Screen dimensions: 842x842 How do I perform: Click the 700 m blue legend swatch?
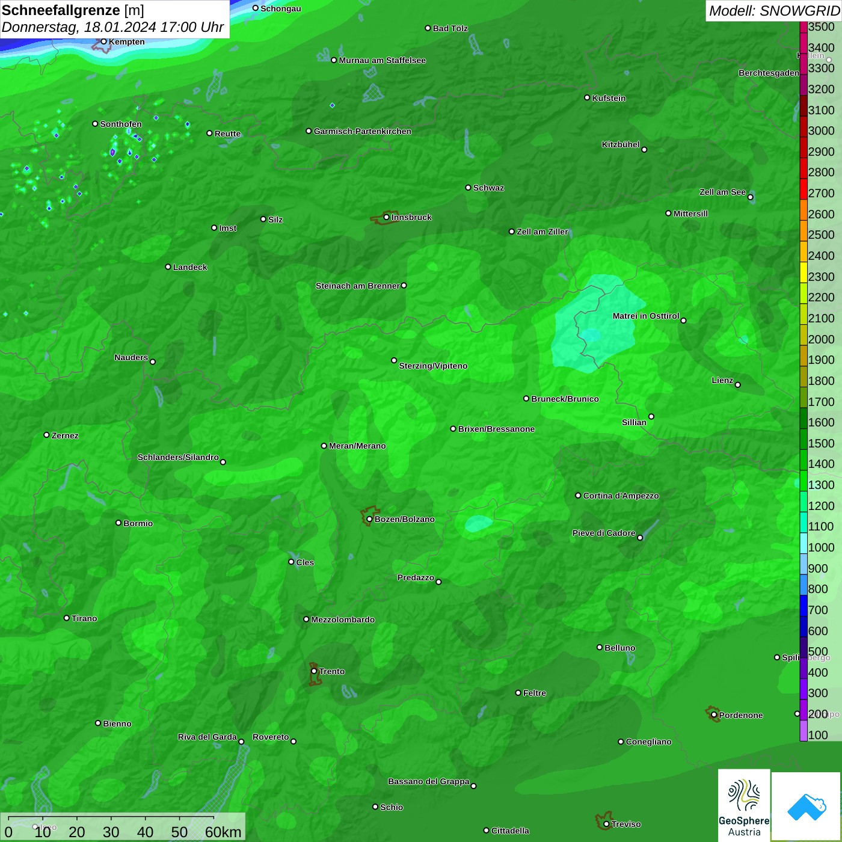pyautogui.click(x=804, y=606)
